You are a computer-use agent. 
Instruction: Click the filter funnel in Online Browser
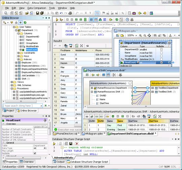pyautogui.click(x=12, y=23)
